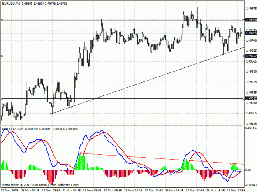Click the EURUSD,M5 chart title text

coord(11,3)
